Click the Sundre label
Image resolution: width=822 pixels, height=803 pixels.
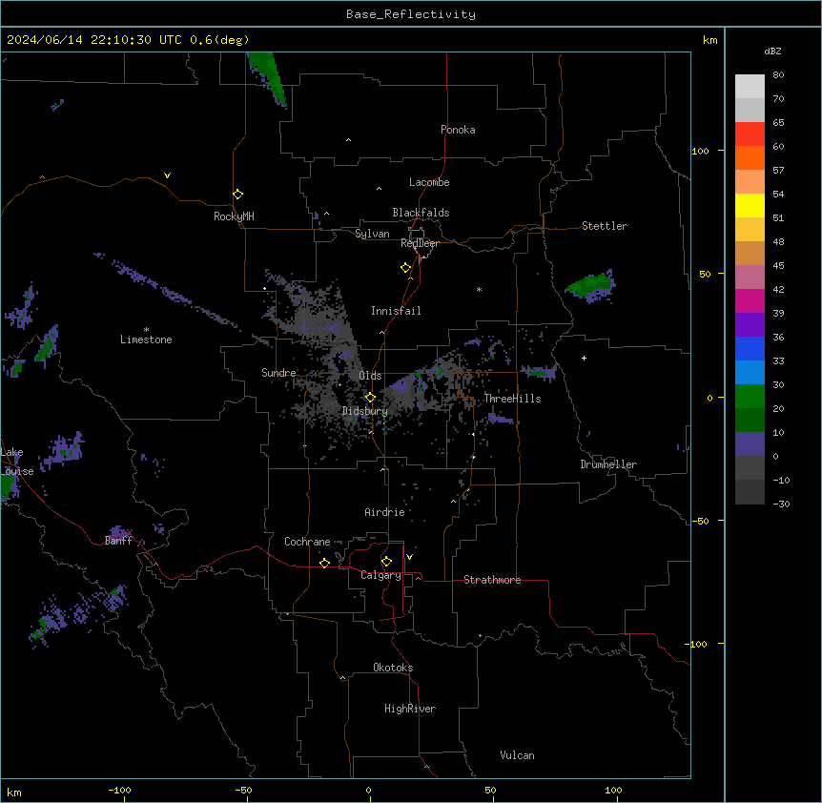(278, 373)
